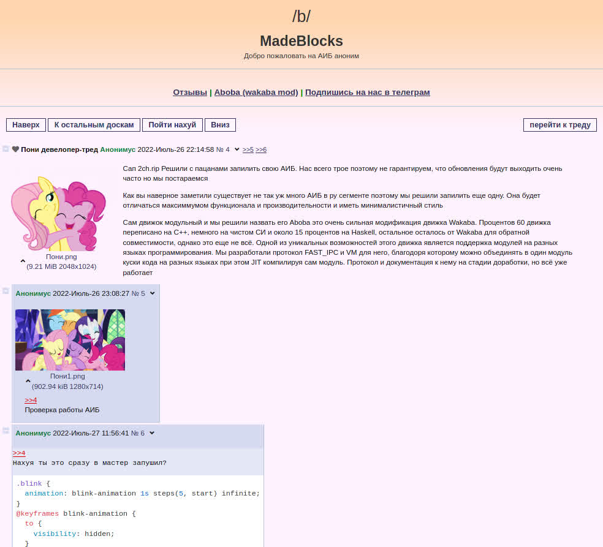Click the file info (9.21 MiB 2048x1024)
The height and width of the screenshot is (547, 603).
click(61, 266)
